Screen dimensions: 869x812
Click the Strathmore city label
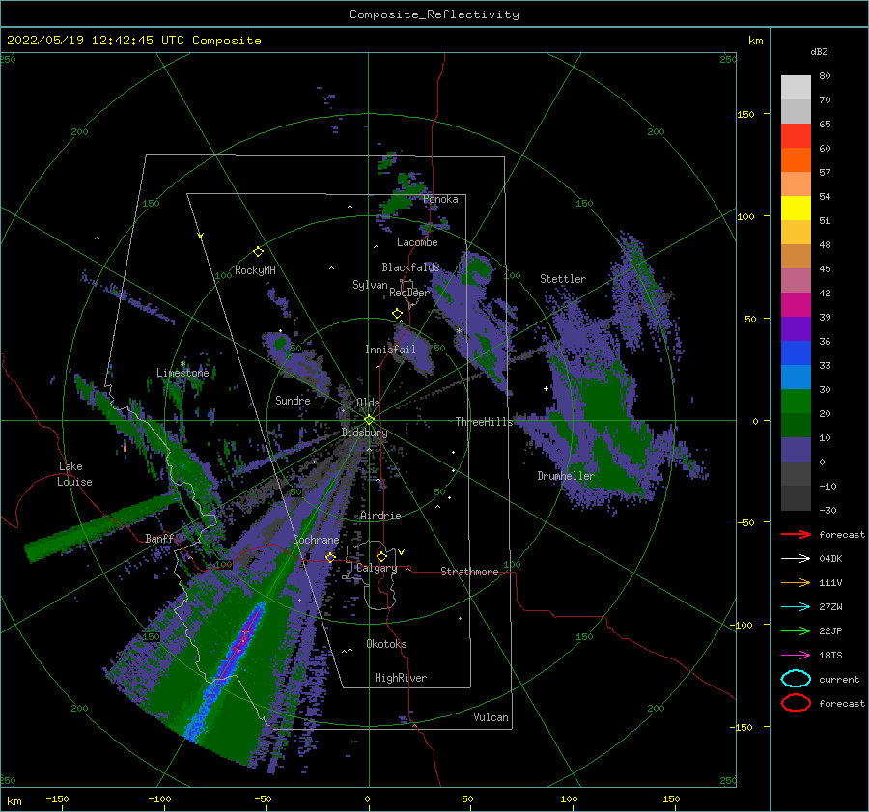469,572
